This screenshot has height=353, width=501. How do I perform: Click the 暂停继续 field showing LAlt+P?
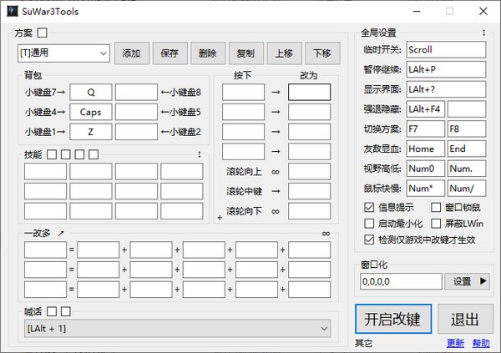pyautogui.click(x=446, y=69)
